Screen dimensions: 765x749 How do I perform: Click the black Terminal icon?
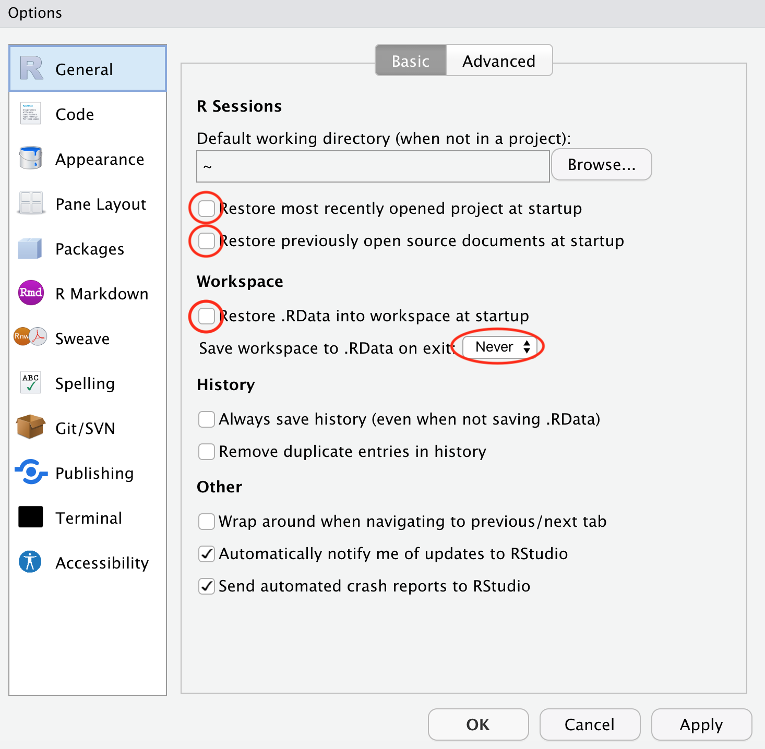click(31, 517)
